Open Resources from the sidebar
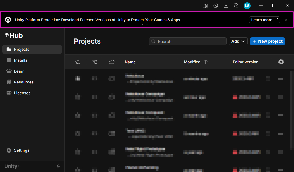 pyautogui.click(x=24, y=82)
